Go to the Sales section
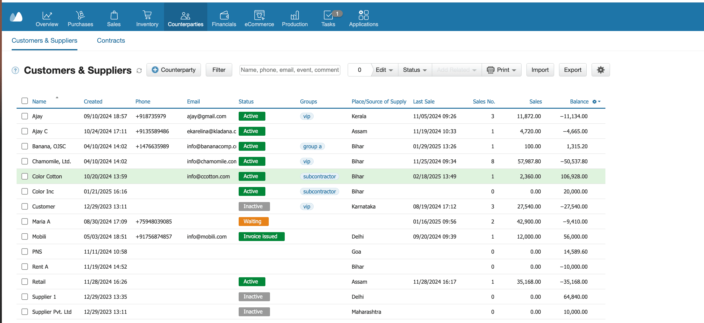This screenshot has height=323, width=704. coord(114,18)
